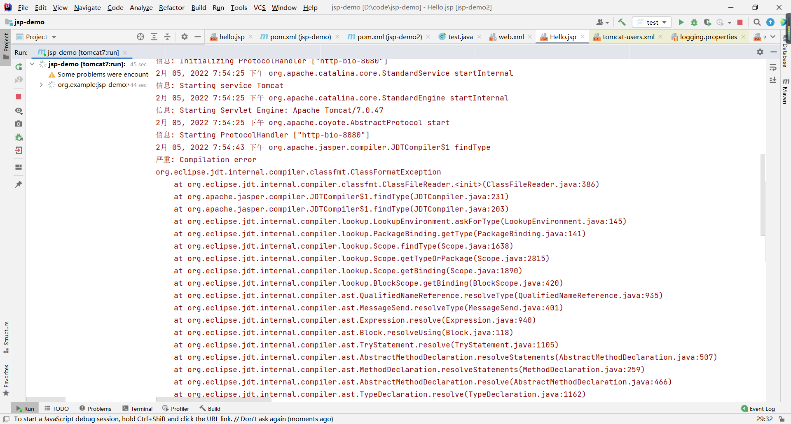Screen dimensions: 791x424
Task: Open the Build menu
Action: coord(199,7)
